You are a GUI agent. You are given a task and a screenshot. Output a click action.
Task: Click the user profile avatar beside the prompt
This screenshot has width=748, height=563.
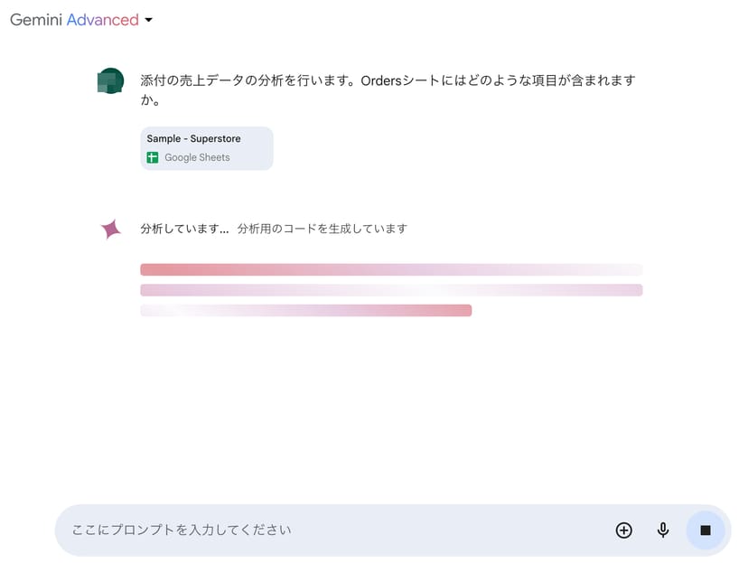[x=110, y=81]
